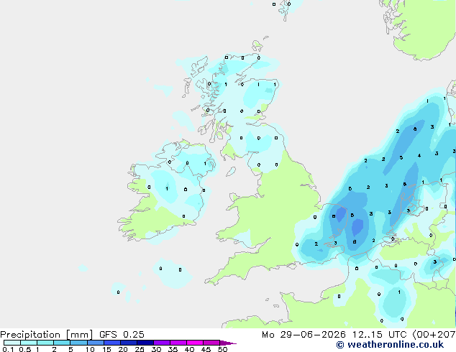Open the weatheronline.co.uk copyright link
456x352 pixels.
390,345
